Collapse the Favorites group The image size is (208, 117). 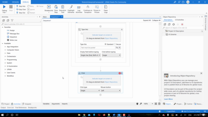click(3, 27)
